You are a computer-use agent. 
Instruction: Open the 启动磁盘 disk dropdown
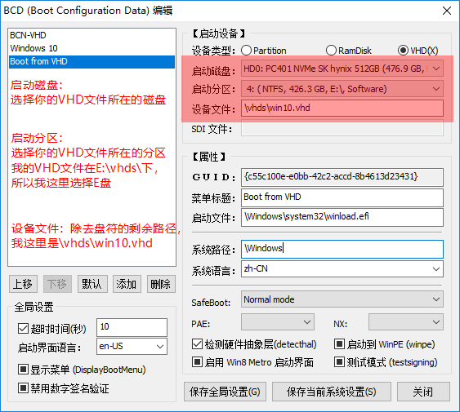pyautogui.click(x=342, y=69)
